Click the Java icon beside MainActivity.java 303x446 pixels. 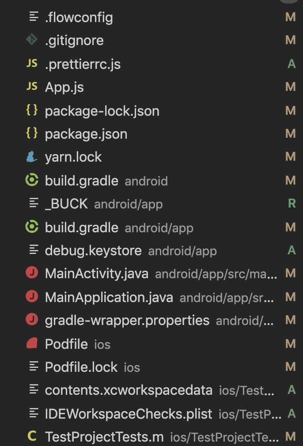32,273
